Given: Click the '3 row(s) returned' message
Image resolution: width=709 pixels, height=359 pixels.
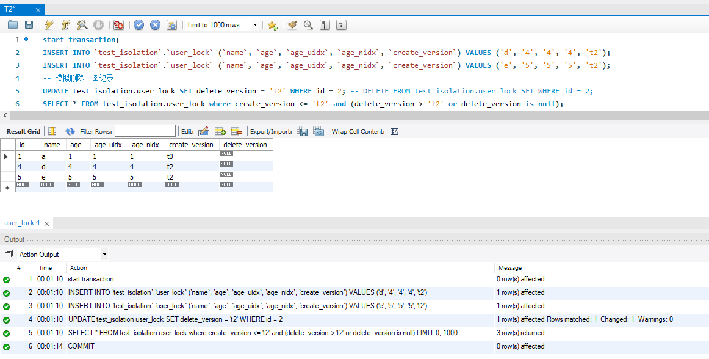Looking at the screenshot, I should (x=520, y=333).
